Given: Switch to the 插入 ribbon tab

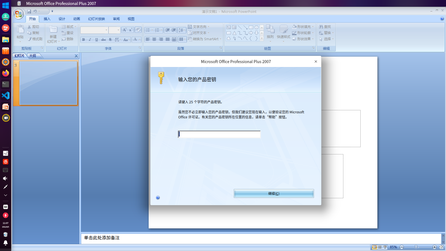Looking at the screenshot, I should [x=47, y=19].
